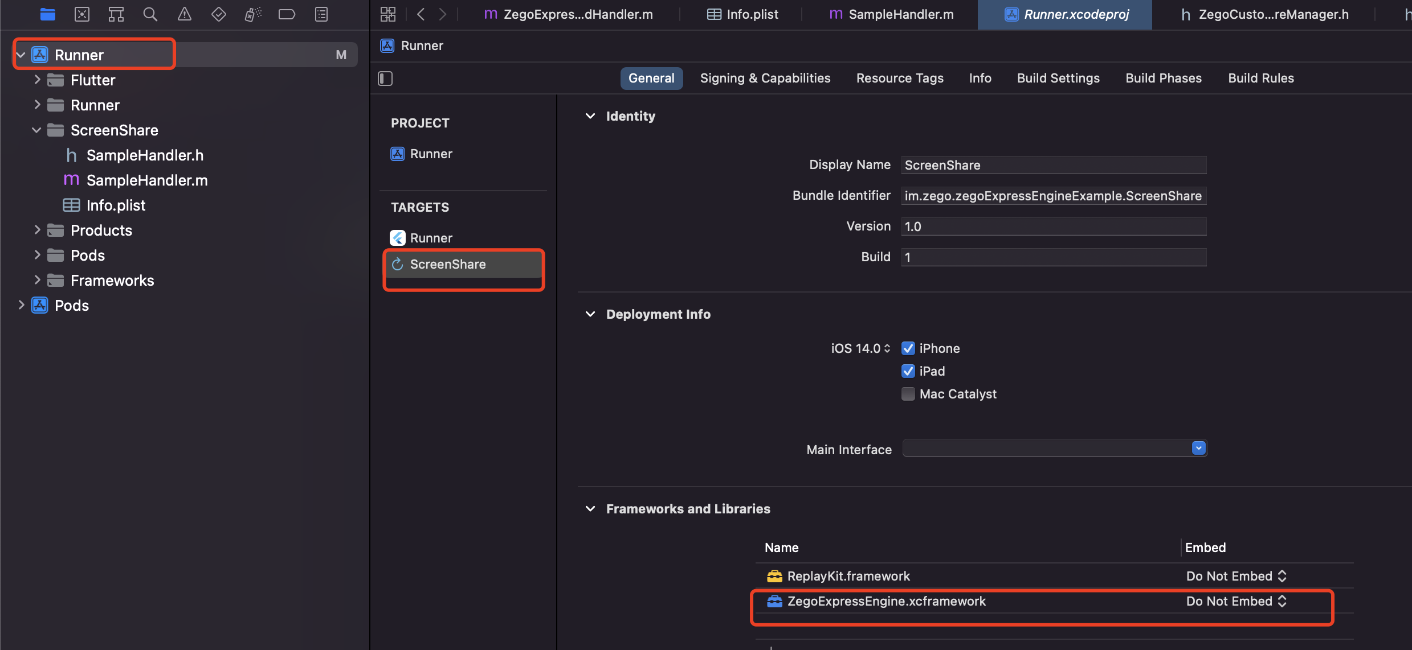Image resolution: width=1412 pixels, height=650 pixels.
Task: Select the Runner.xcodeproj editor tab
Action: point(1066,14)
